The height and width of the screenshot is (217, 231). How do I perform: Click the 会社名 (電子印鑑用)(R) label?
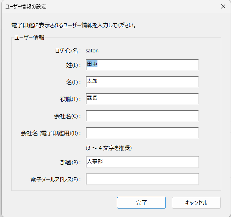click(51, 133)
